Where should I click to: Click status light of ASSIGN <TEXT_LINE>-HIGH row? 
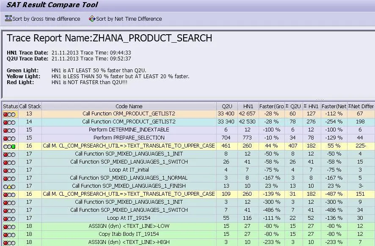pyautogui.click(x=9, y=243)
